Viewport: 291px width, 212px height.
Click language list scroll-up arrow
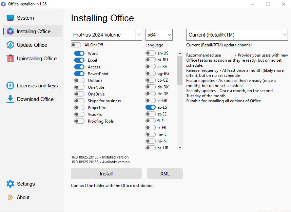(180, 54)
